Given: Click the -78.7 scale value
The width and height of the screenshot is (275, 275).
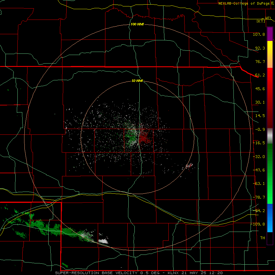Looking at the screenshot, I should coord(259,197).
